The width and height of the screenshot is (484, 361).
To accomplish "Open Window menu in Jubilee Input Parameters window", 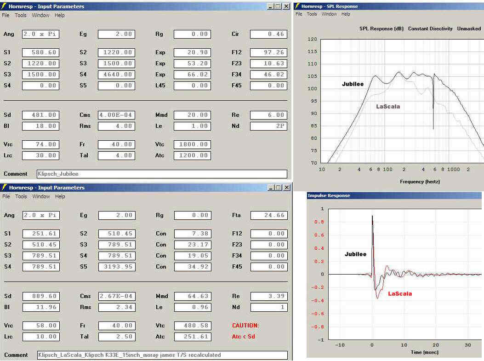I will 40,15.
